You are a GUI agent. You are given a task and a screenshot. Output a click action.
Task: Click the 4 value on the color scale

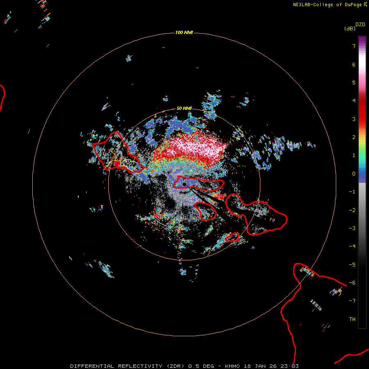[x=354, y=101]
